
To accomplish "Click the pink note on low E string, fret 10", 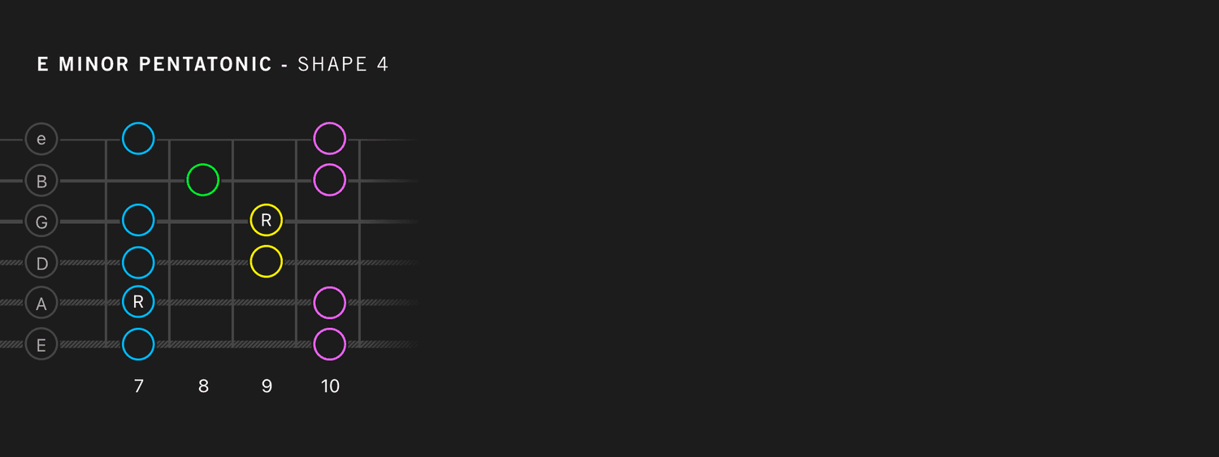I will click(329, 344).
